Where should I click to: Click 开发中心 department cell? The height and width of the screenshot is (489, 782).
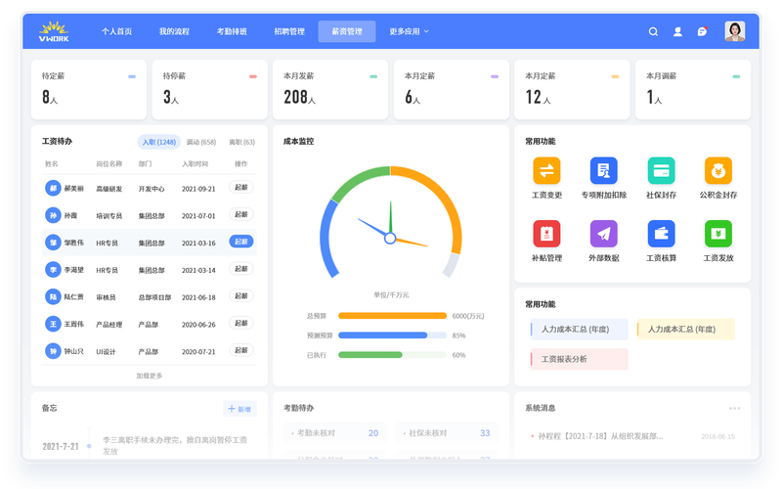point(152,189)
